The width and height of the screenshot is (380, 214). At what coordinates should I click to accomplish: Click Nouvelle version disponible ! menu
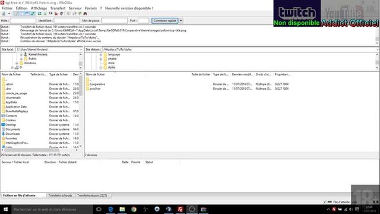(x=129, y=8)
